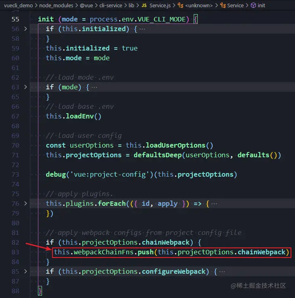Screen dimensions: 295x298
Task: Click the folded ellipsis after if (mode) {
Action: point(94,87)
